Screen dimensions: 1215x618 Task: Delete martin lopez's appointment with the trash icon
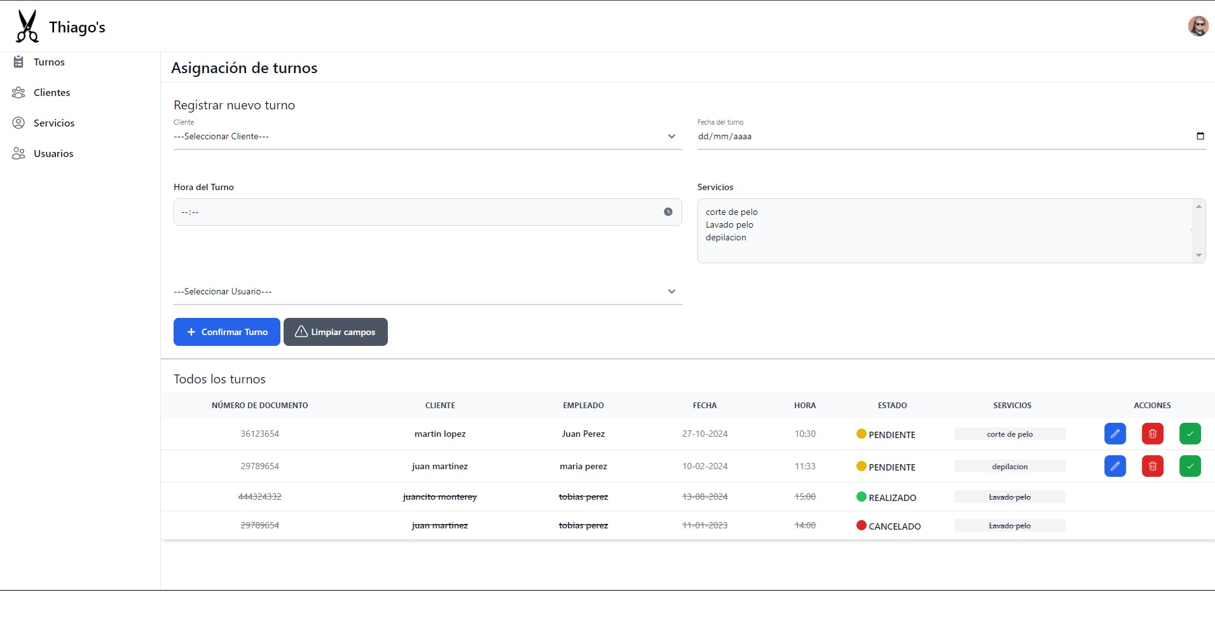[1153, 434]
